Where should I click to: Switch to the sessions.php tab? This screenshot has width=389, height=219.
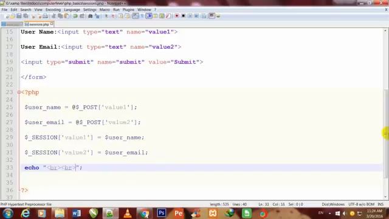39,24
